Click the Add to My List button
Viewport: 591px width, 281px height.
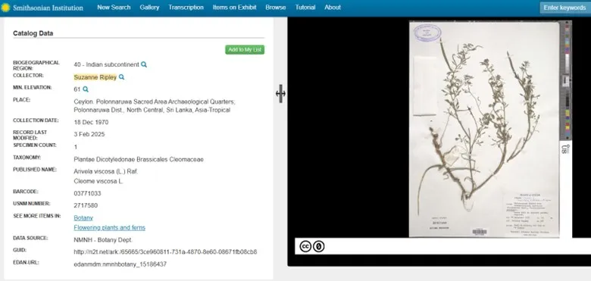pos(245,50)
